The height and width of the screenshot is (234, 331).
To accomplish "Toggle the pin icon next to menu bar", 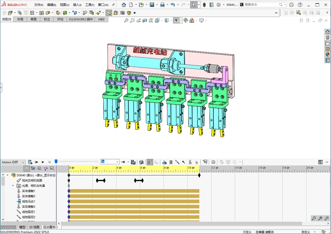I will 113,5.
